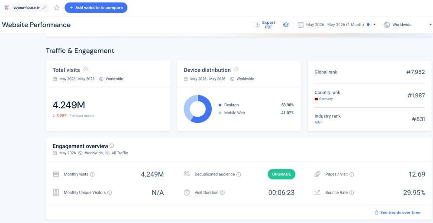Click the Bounce Rate arrow icon
The width and height of the screenshot is (433, 223).
coord(317,192)
